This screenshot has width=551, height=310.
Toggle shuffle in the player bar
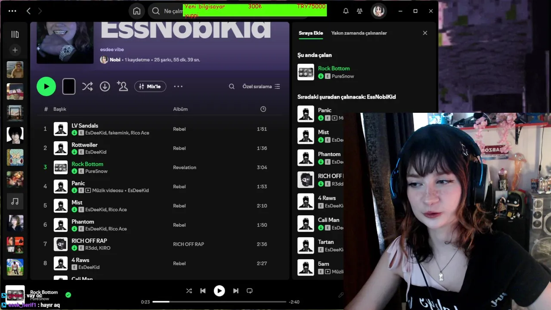pos(189,291)
